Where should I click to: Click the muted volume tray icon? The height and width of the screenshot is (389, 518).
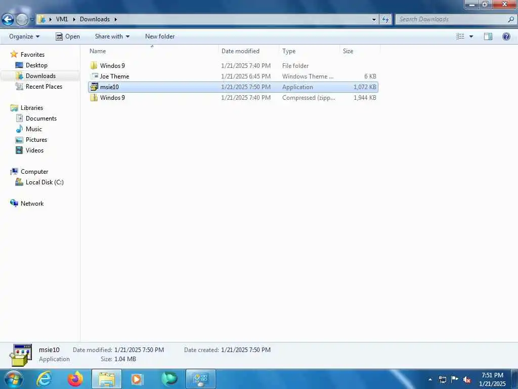[x=467, y=379]
